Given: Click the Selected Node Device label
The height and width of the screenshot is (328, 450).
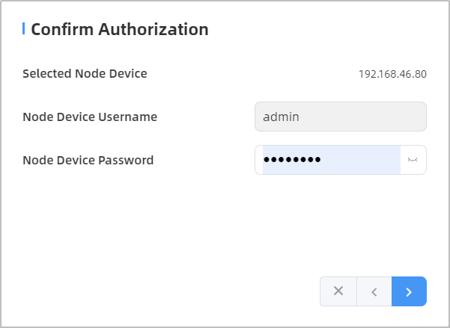Looking at the screenshot, I should (85, 73).
